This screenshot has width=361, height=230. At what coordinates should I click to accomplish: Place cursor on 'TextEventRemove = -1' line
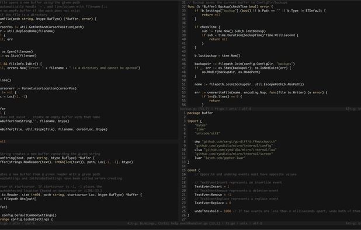(213, 195)
